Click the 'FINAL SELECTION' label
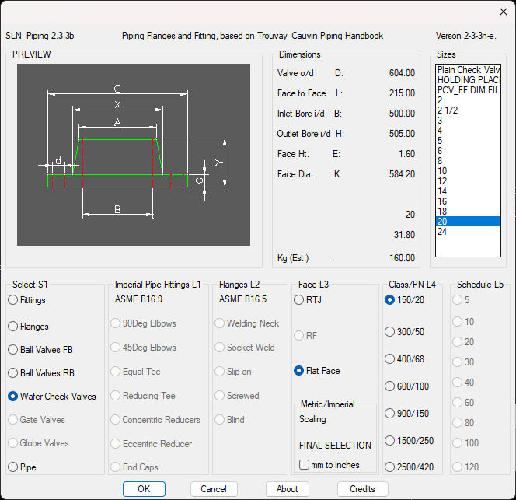This screenshot has width=516, height=500. pos(335,446)
